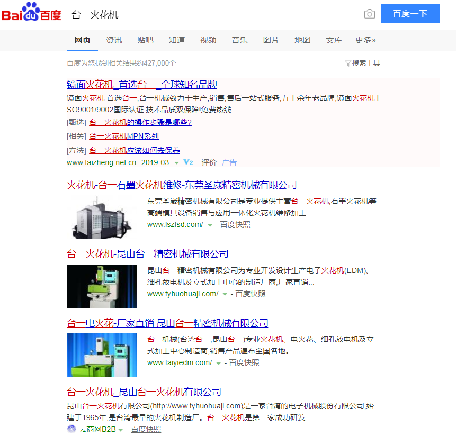The height and width of the screenshot is (436, 456).
Task: Click www.taiyiedm.com/ URL
Action: pyautogui.click(x=180, y=362)
